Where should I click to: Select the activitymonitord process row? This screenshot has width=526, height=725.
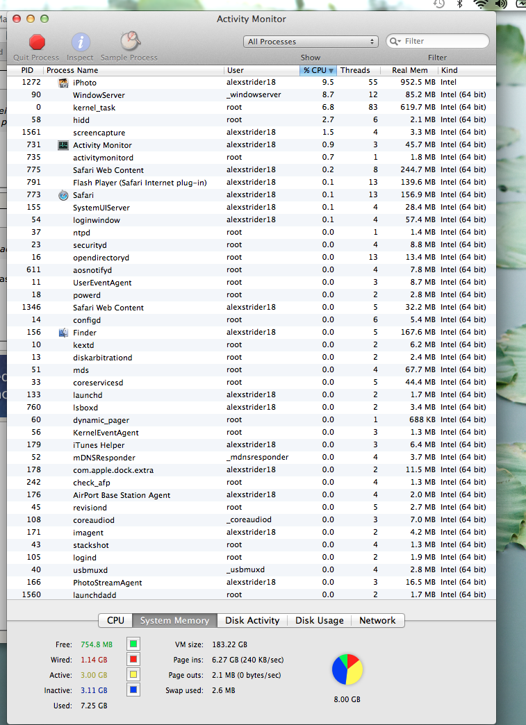pos(252,157)
